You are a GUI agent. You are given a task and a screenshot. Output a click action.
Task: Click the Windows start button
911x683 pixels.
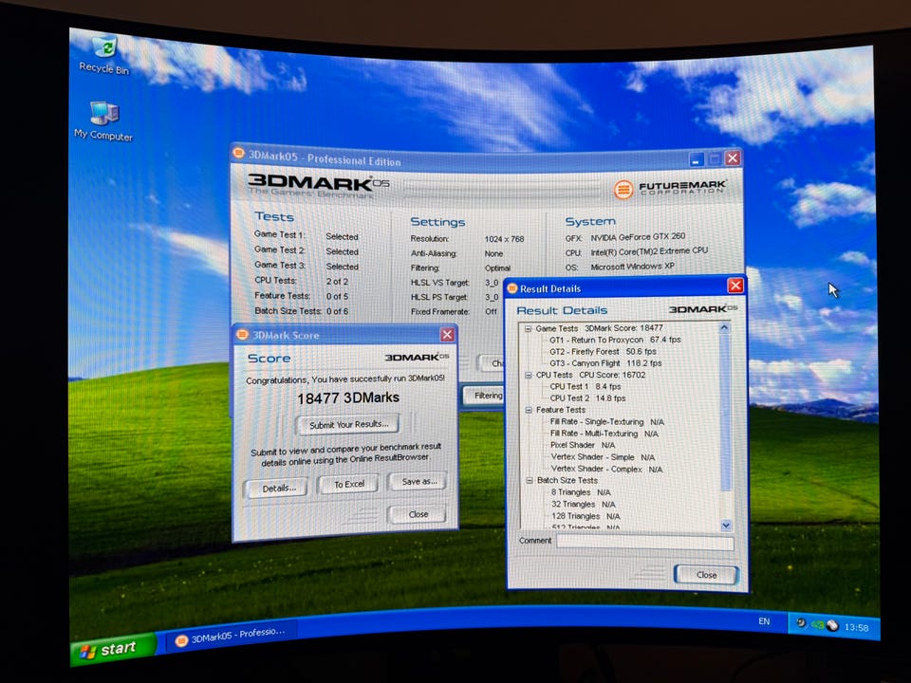[113, 649]
